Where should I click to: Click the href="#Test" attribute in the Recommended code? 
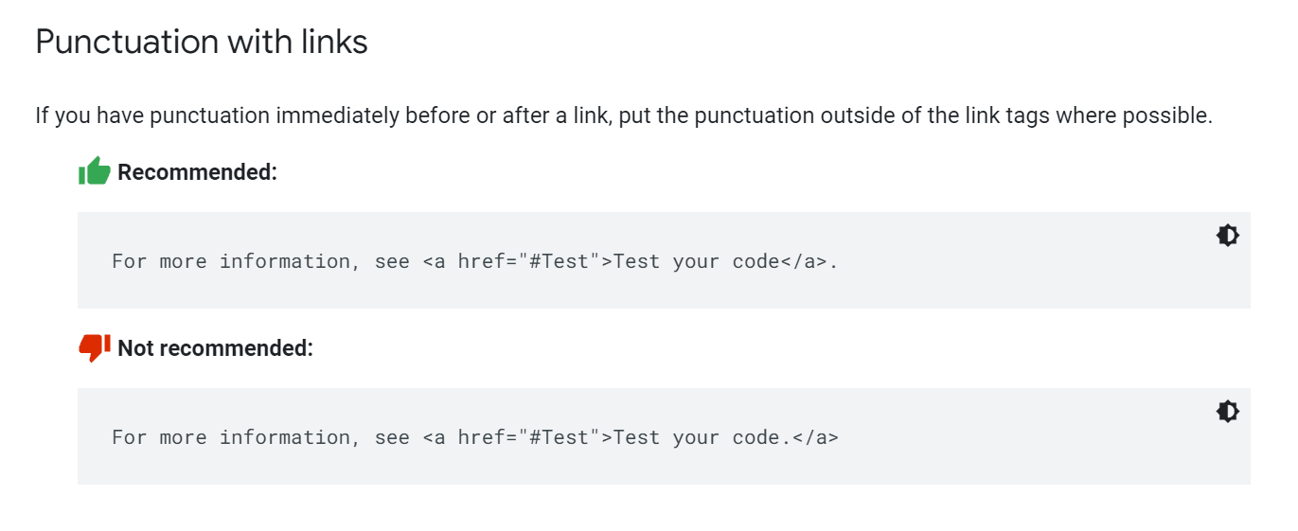(529, 261)
